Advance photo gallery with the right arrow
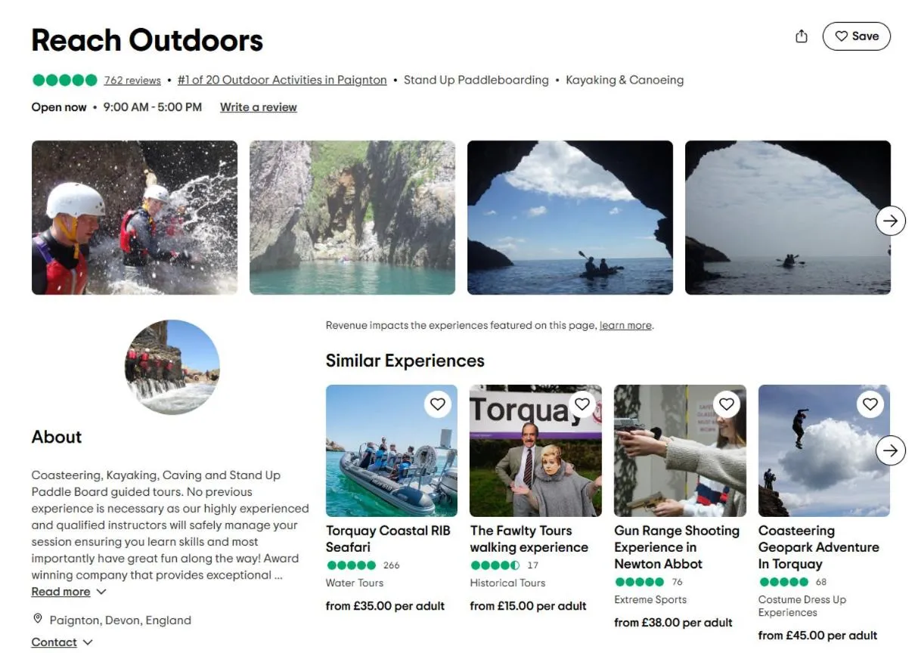The height and width of the screenshot is (653, 915). [x=891, y=221]
